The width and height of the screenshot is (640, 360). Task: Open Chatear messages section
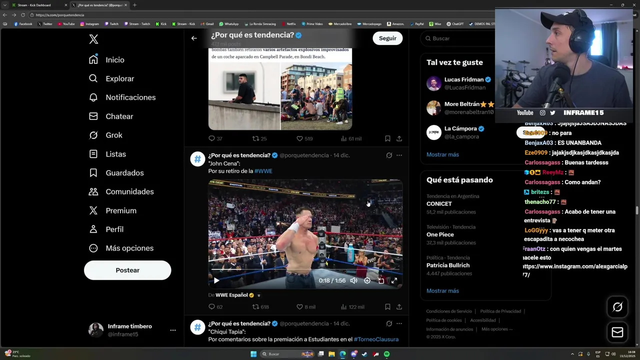tap(111, 116)
